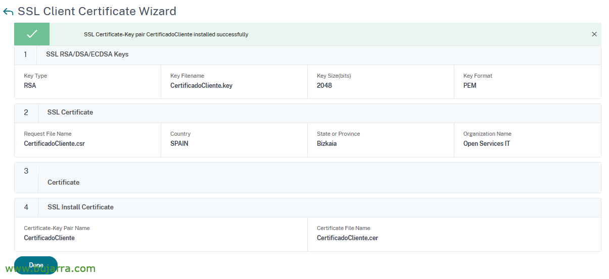609x279 pixels.
Task: Click the Certificate-Key Pair Name label
Action: click(57, 229)
